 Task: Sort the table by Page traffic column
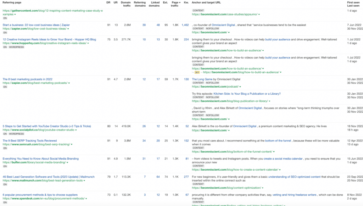pyautogui.click(x=176, y=4)
